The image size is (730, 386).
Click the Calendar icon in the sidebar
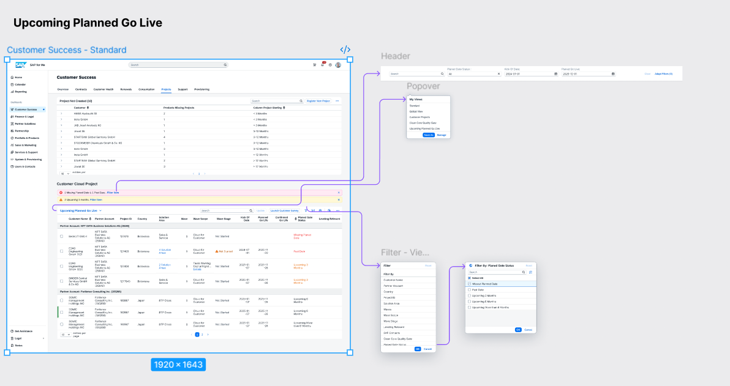point(12,84)
